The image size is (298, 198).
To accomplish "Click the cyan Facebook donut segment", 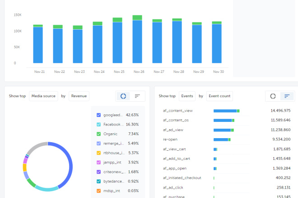I will pos(47,189).
